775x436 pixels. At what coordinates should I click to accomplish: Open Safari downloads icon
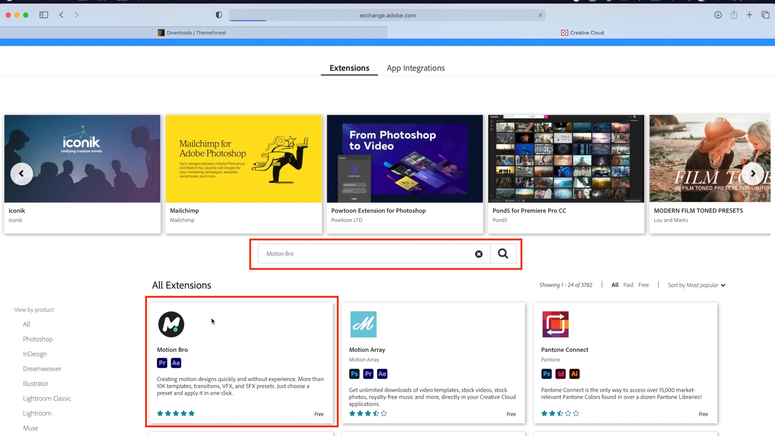pyautogui.click(x=718, y=15)
